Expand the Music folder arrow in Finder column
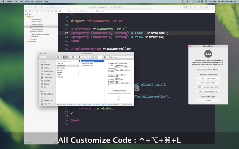The height and width of the screenshot is (149, 239). tap(78, 75)
